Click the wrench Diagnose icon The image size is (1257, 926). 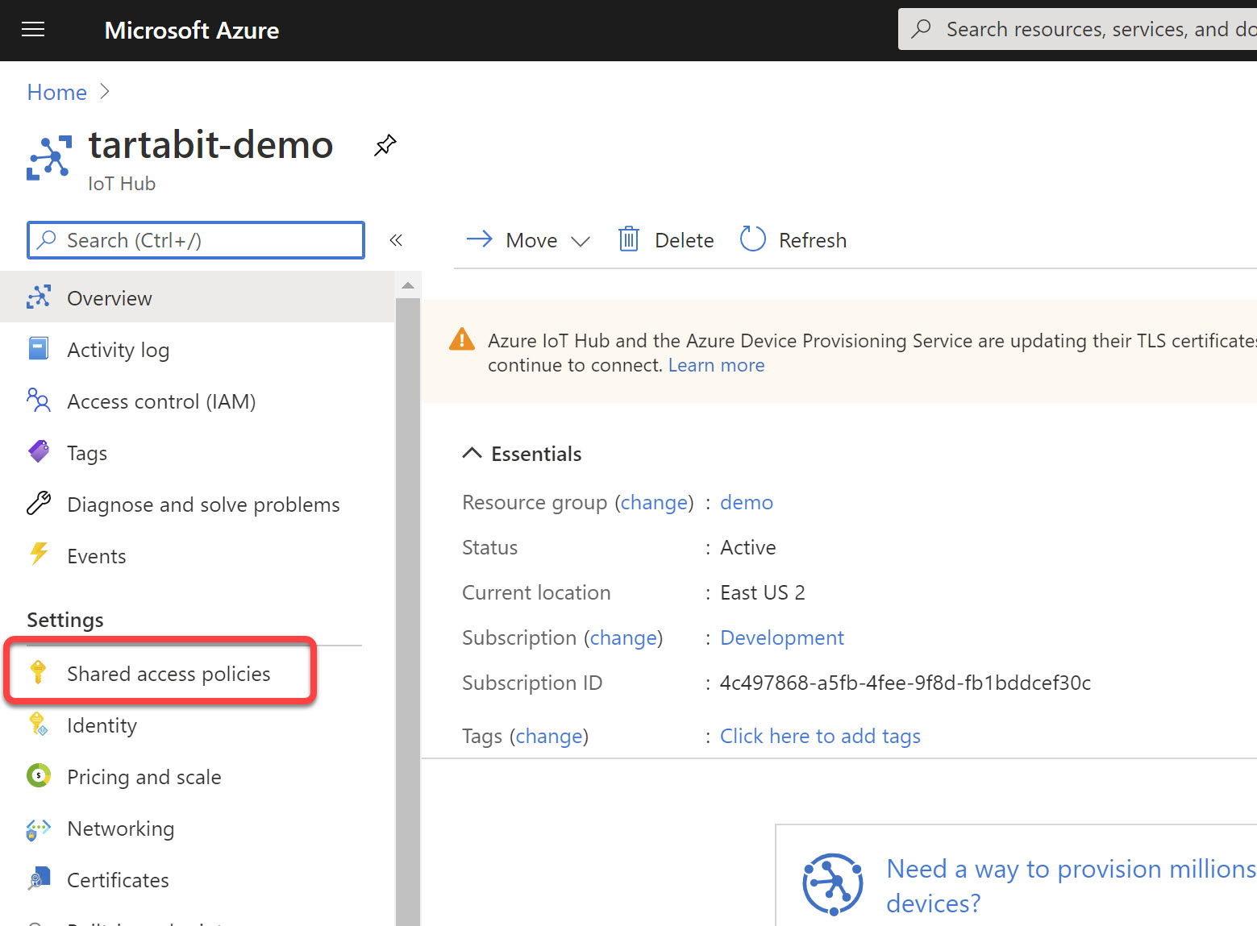tap(39, 503)
